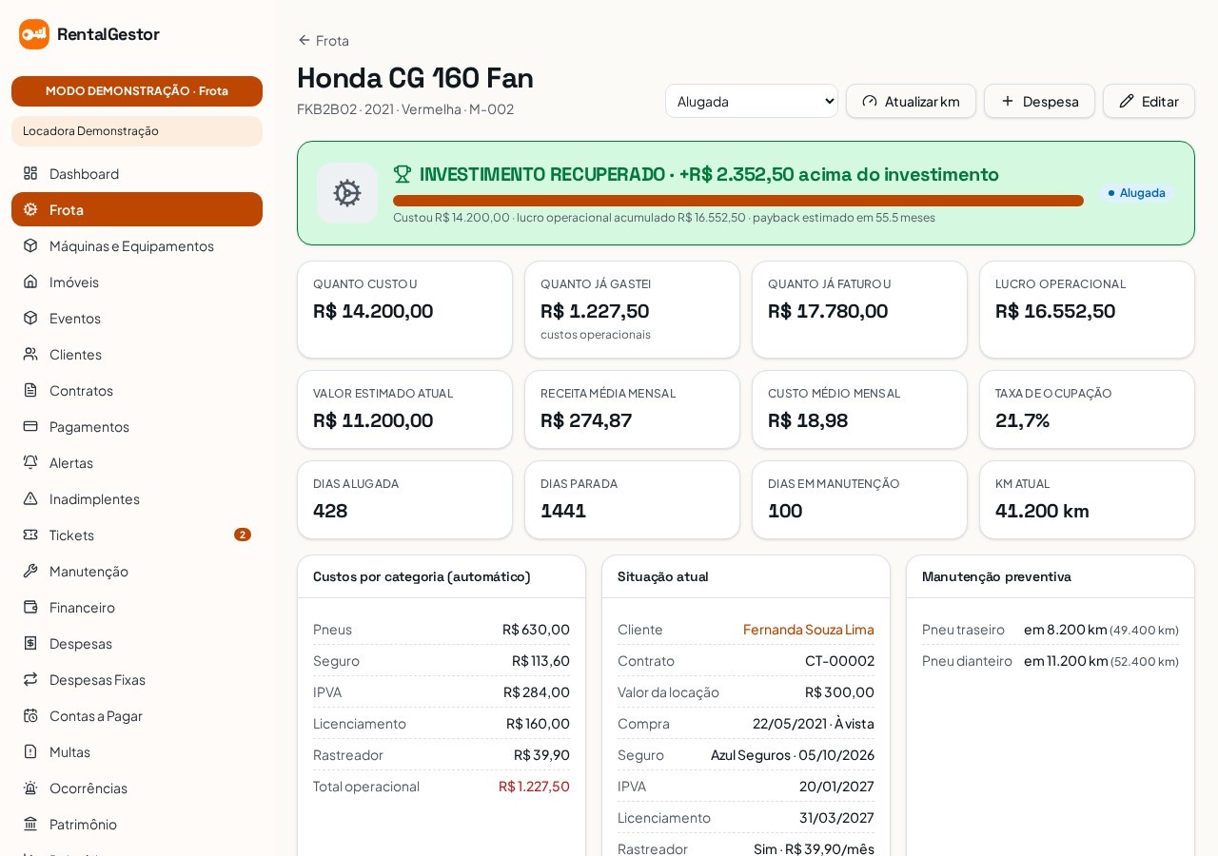The image size is (1218, 856).
Task: Click the MODO DEMONSTRAÇÃO · Frota banner
Action: [137, 91]
